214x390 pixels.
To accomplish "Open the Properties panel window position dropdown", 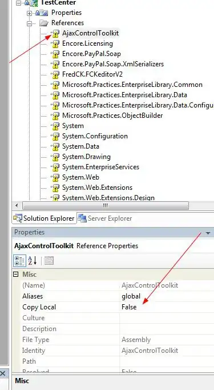I will pyautogui.click(x=208, y=233).
